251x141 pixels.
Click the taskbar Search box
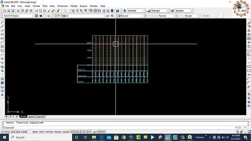pos(41,137)
